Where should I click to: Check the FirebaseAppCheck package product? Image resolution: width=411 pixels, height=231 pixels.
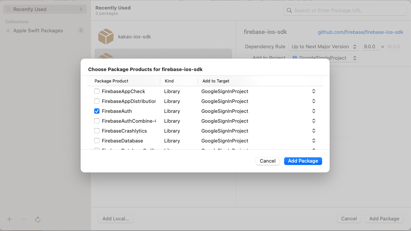97,91
